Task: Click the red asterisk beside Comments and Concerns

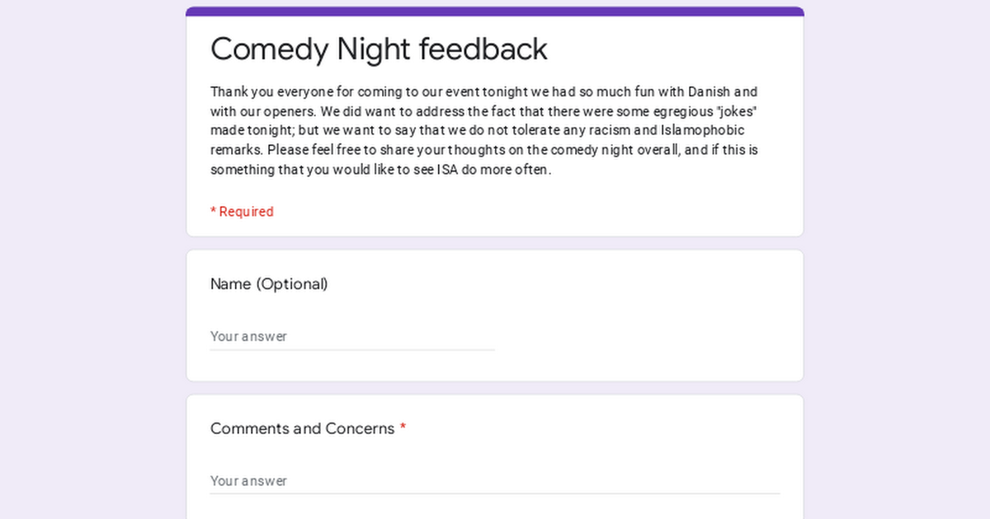Action: pos(403,428)
